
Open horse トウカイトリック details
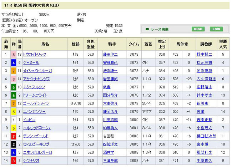34,55
